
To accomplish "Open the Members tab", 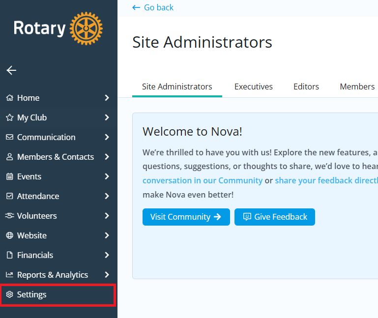I will click(x=357, y=87).
